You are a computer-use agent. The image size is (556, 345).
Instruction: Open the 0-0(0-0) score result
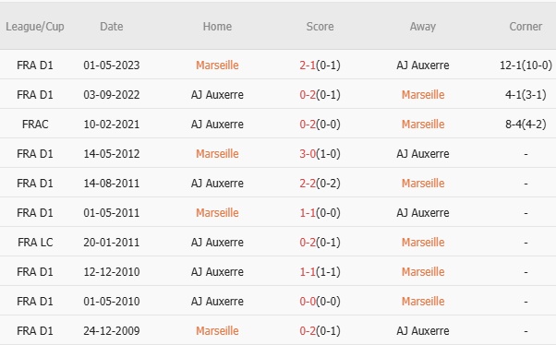320,302
